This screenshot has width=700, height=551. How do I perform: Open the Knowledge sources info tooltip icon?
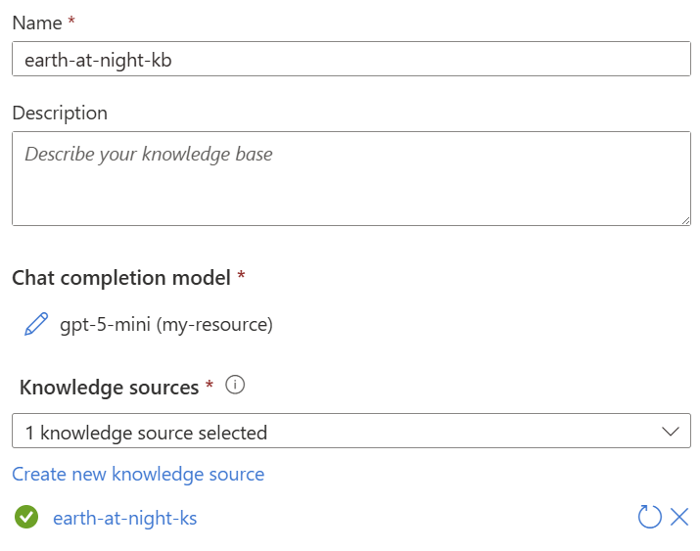(x=235, y=385)
